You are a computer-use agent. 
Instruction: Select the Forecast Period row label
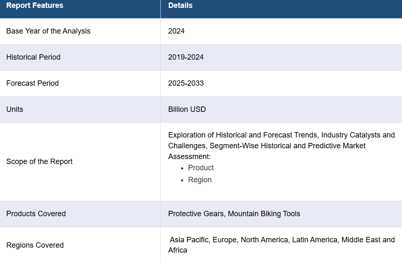pyautogui.click(x=32, y=83)
